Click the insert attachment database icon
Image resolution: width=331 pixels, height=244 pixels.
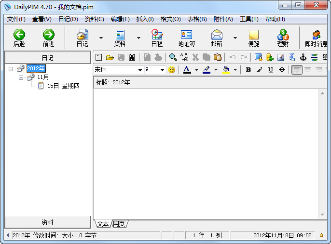tap(270, 57)
